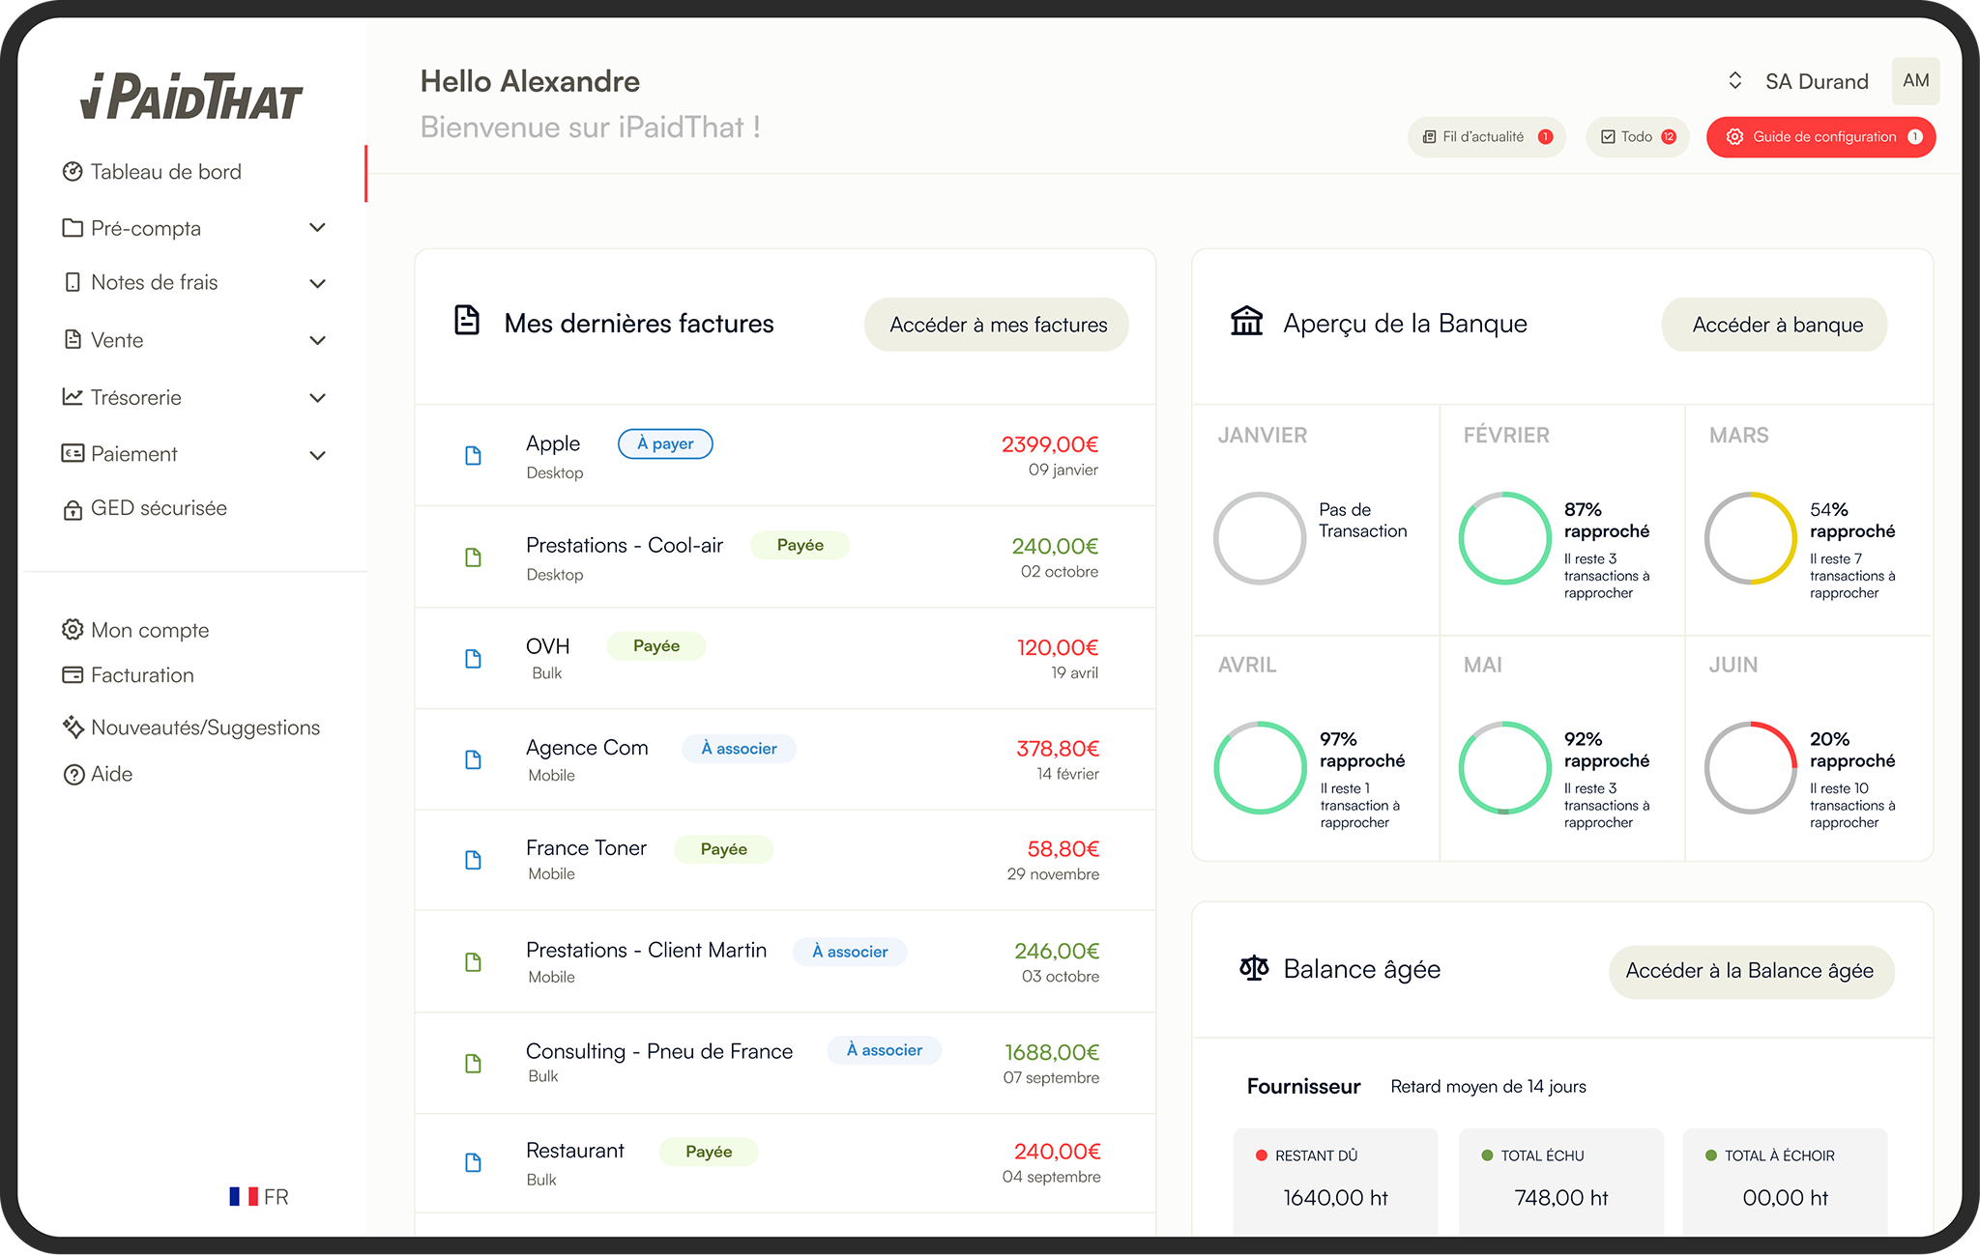This screenshot has height=1255, width=1980.
Task: Select the GED sécurisée lock icon
Action: tap(73, 508)
